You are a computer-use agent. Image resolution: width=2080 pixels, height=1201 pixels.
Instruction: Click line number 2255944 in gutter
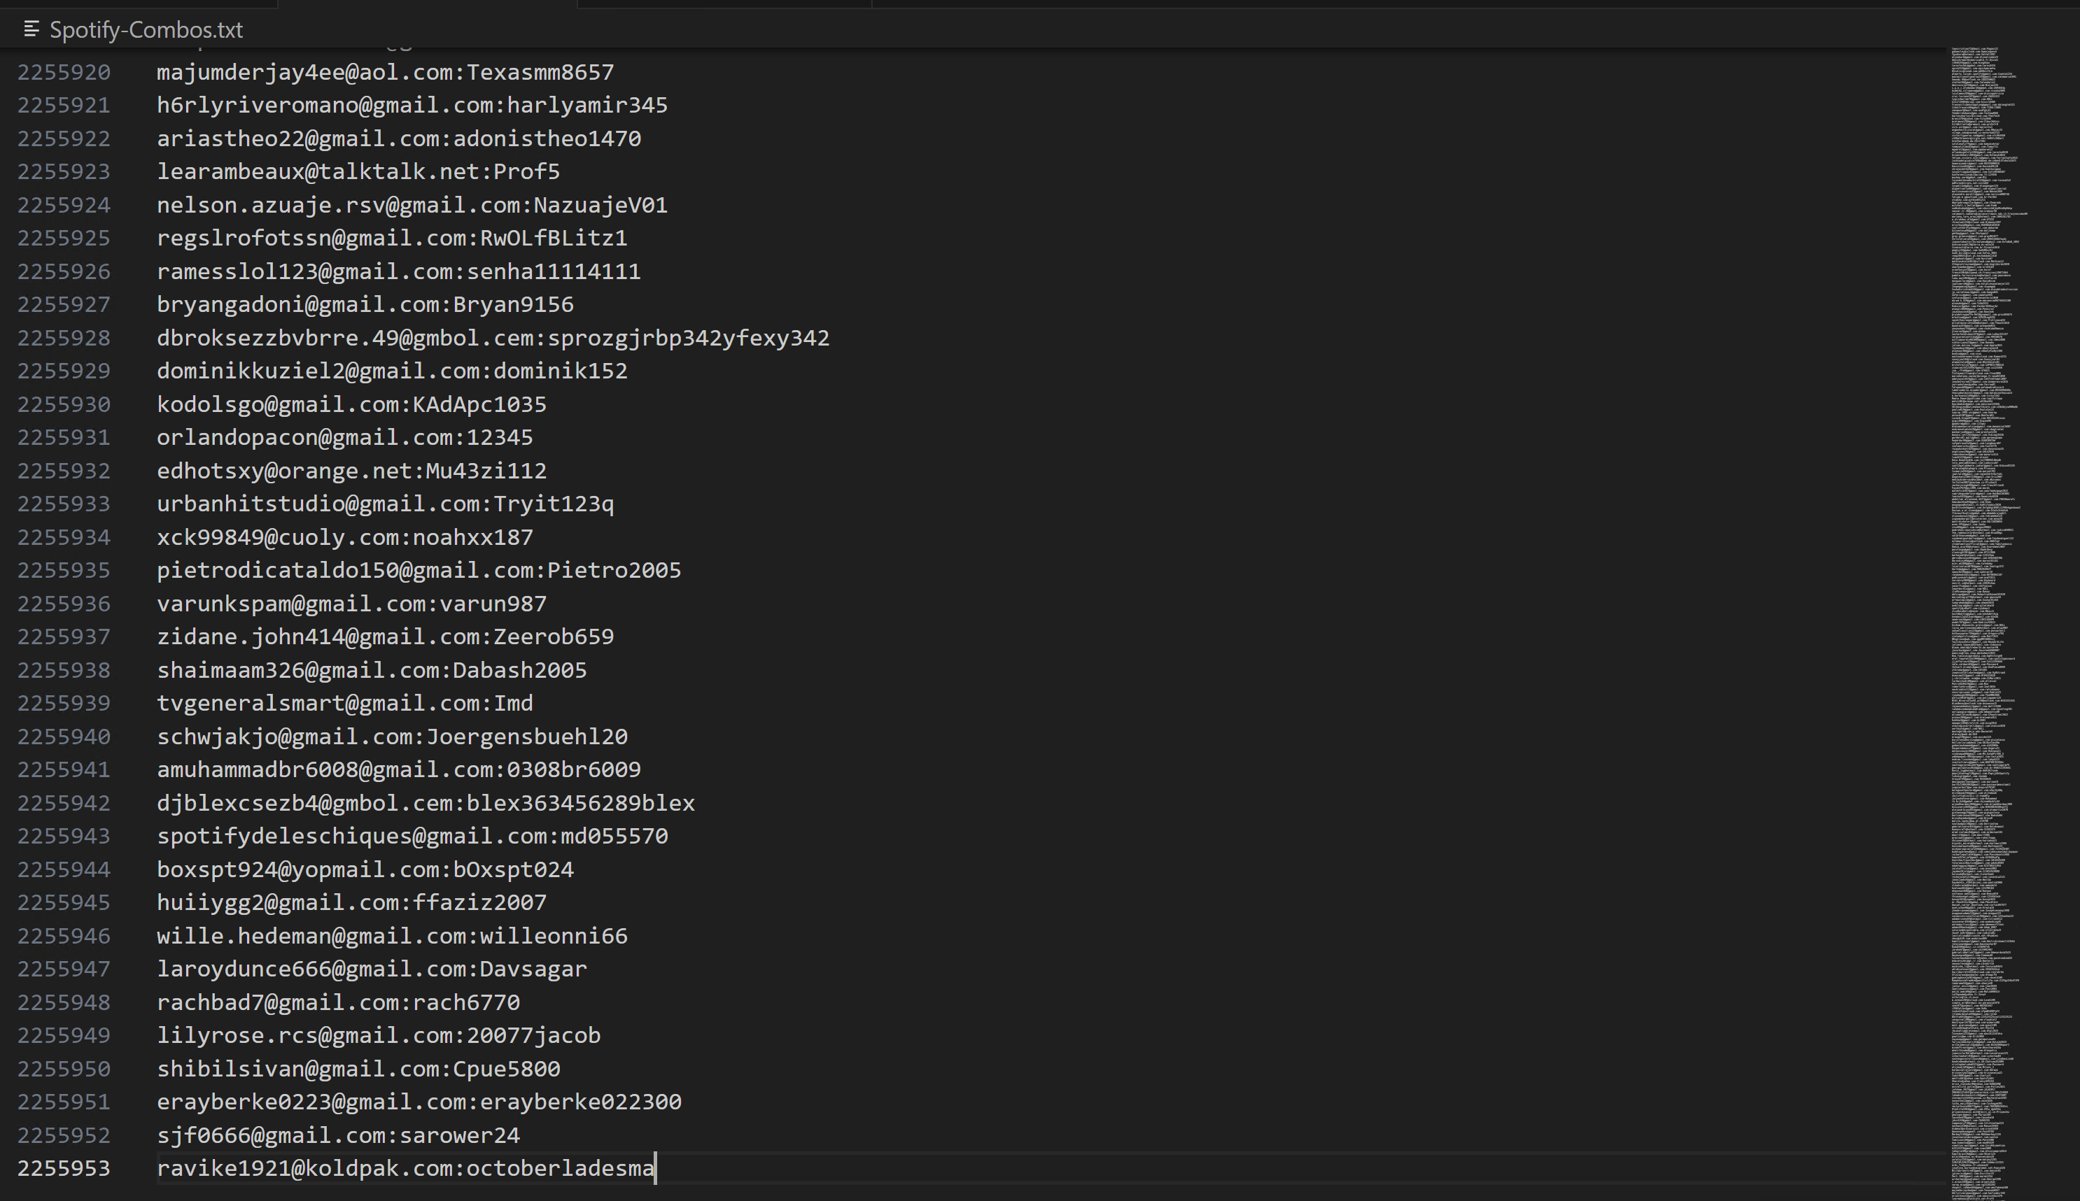(64, 869)
